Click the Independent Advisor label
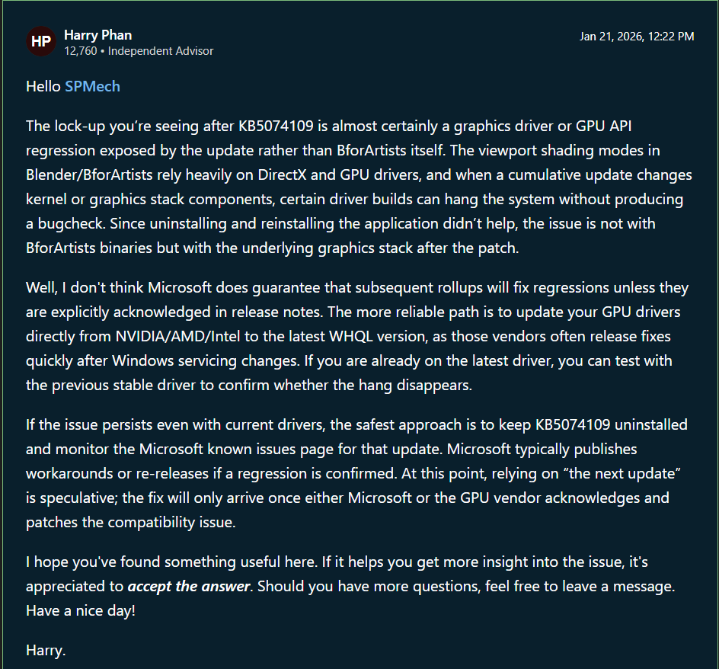 tap(161, 51)
